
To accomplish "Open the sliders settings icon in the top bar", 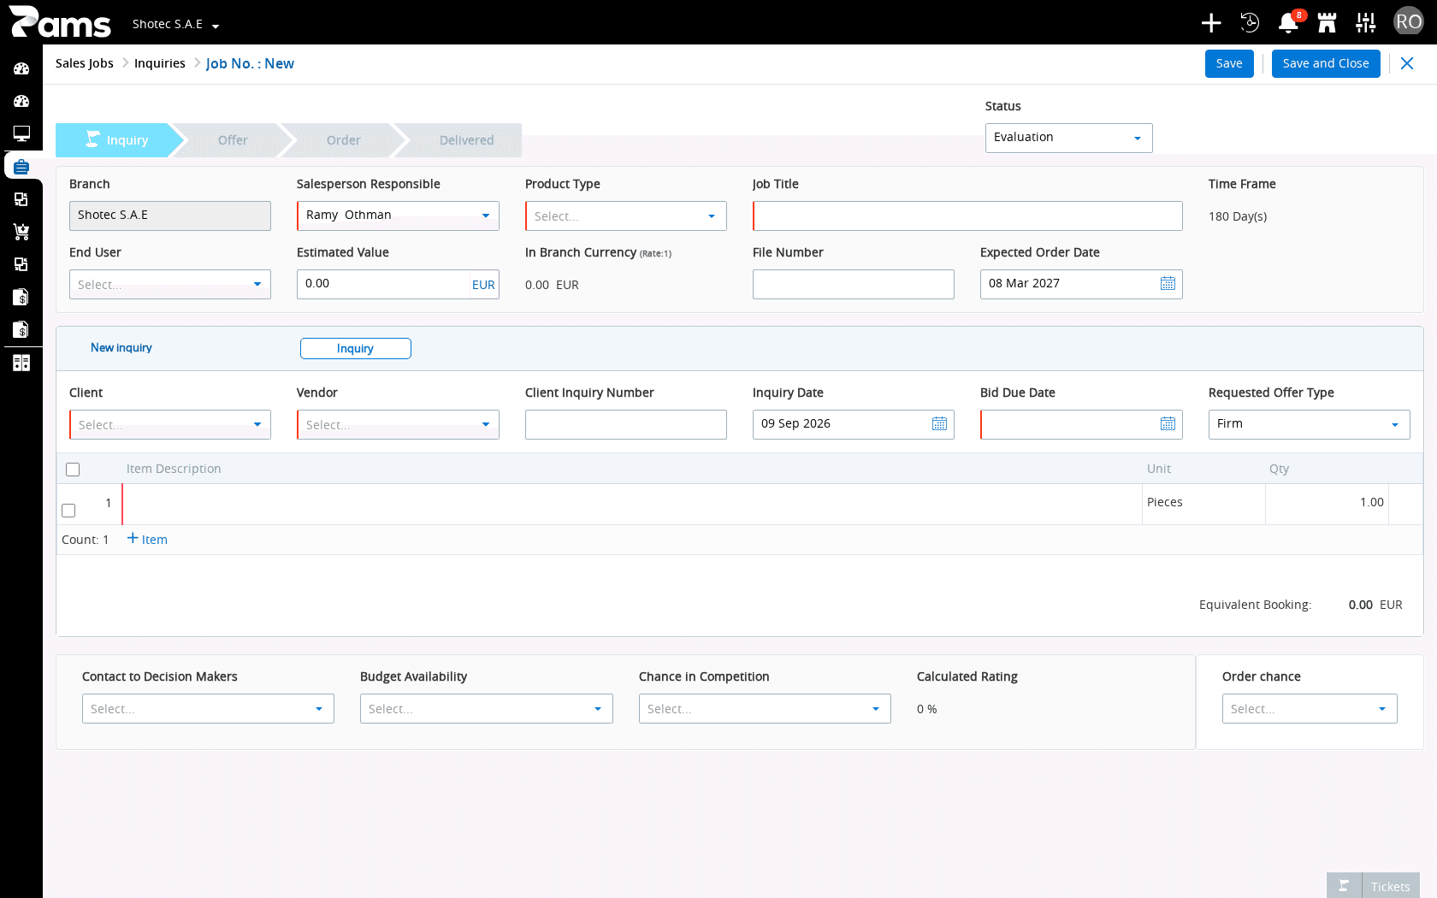I will [1366, 23].
